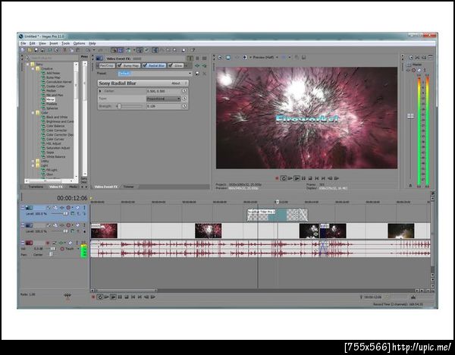Open the Options menu
The height and width of the screenshot is (355, 455).
click(x=79, y=43)
